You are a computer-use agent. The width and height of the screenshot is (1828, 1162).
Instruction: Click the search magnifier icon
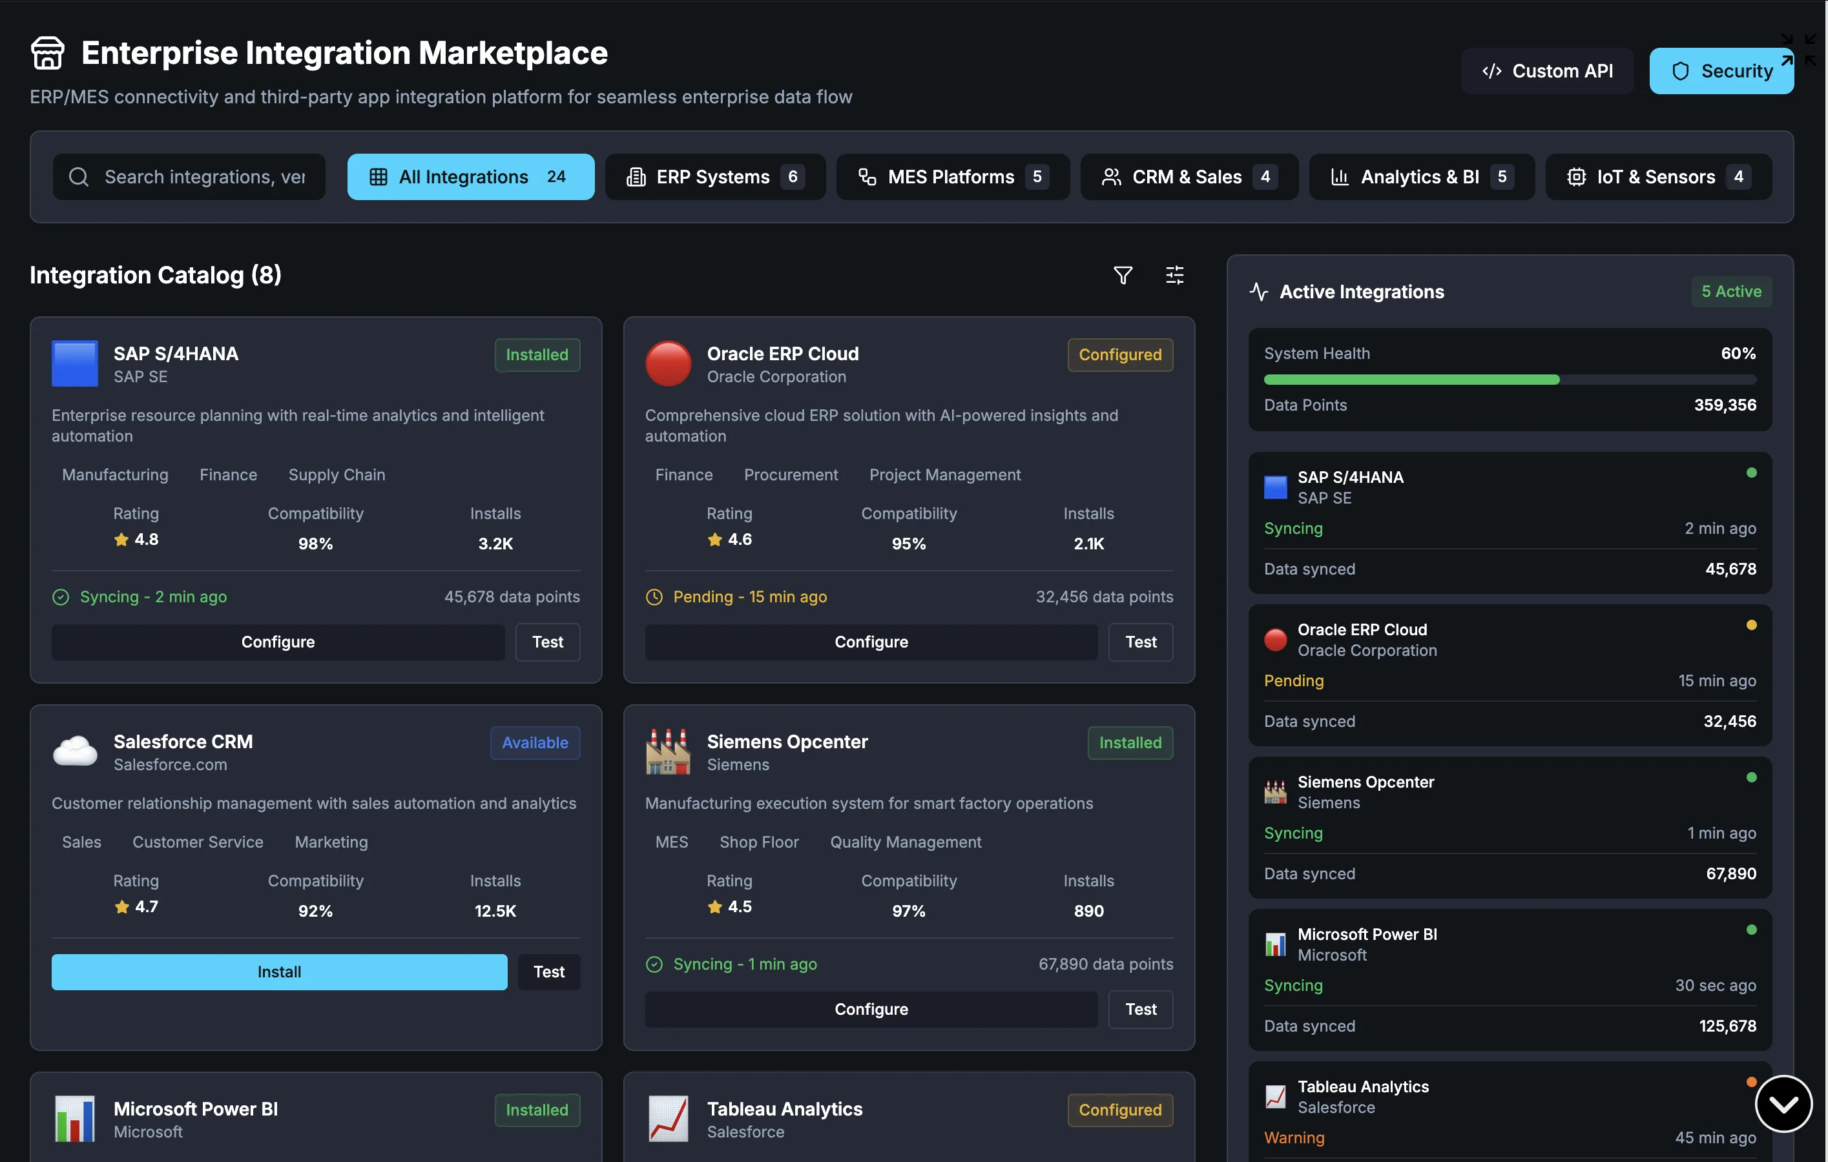click(79, 177)
